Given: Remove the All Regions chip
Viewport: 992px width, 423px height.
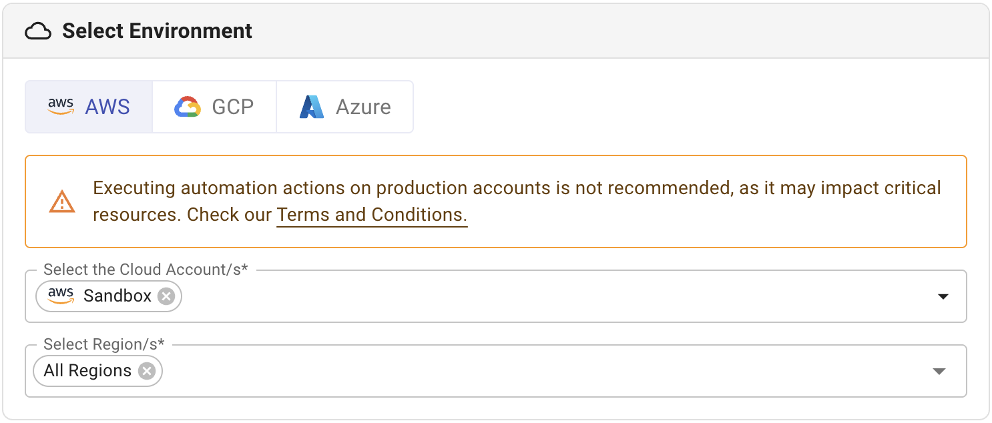Looking at the screenshot, I should click(x=147, y=371).
